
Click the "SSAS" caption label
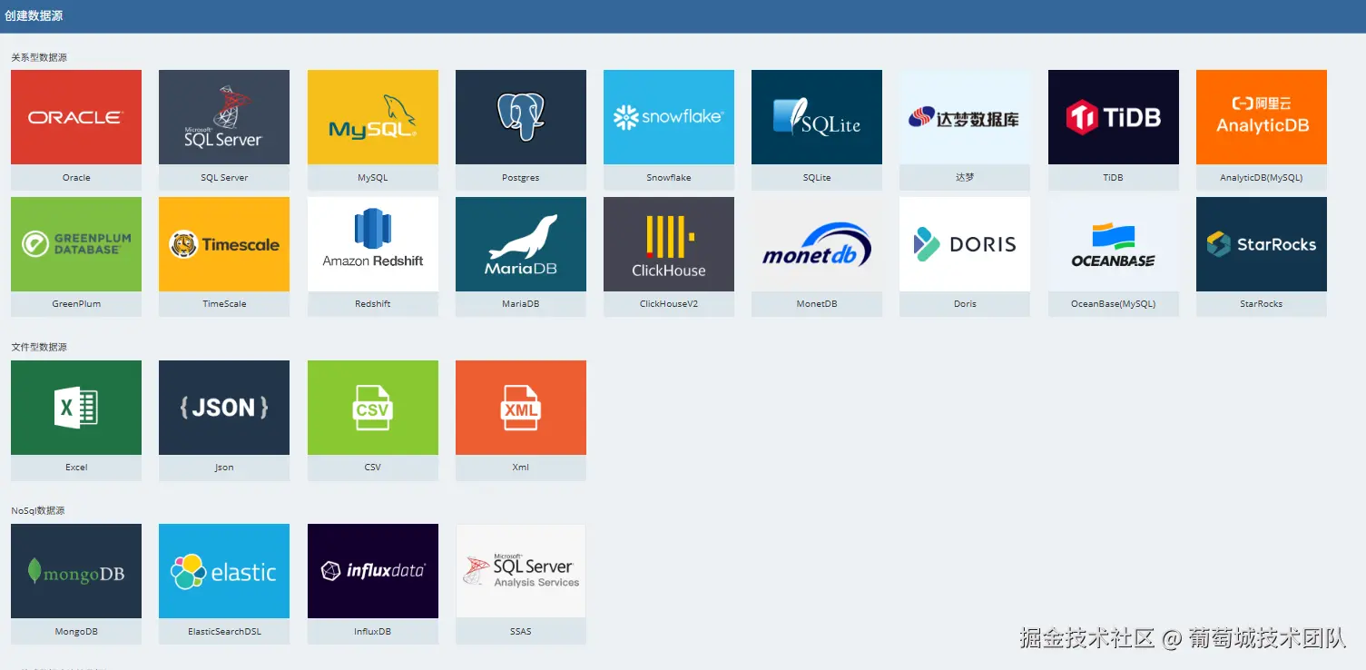click(521, 632)
